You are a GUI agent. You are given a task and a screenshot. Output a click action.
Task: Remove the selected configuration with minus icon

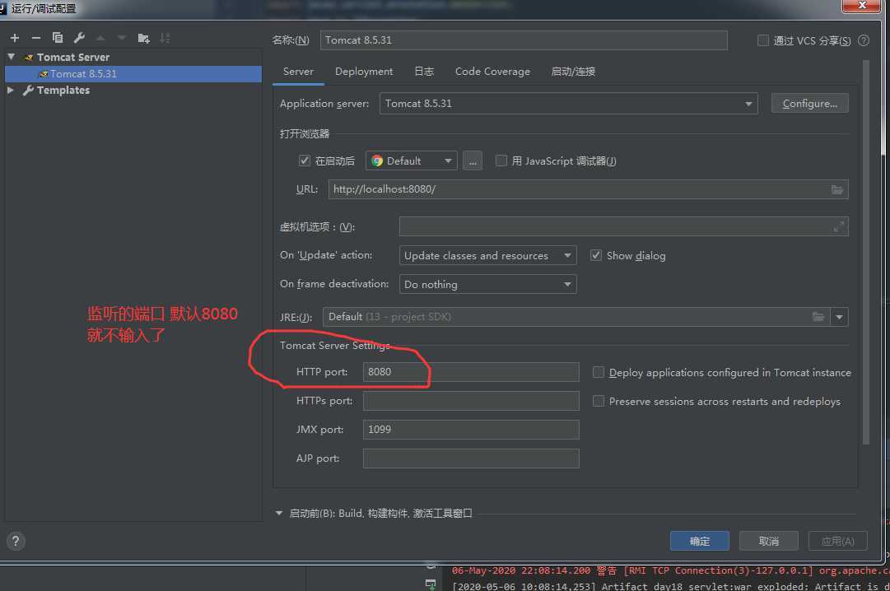pyautogui.click(x=35, y=38)
